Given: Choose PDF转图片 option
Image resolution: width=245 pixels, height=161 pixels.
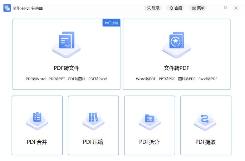Looking at the screenshot, I should tap(77, 79).
